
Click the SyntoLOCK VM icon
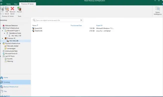[x=33, y=28]
